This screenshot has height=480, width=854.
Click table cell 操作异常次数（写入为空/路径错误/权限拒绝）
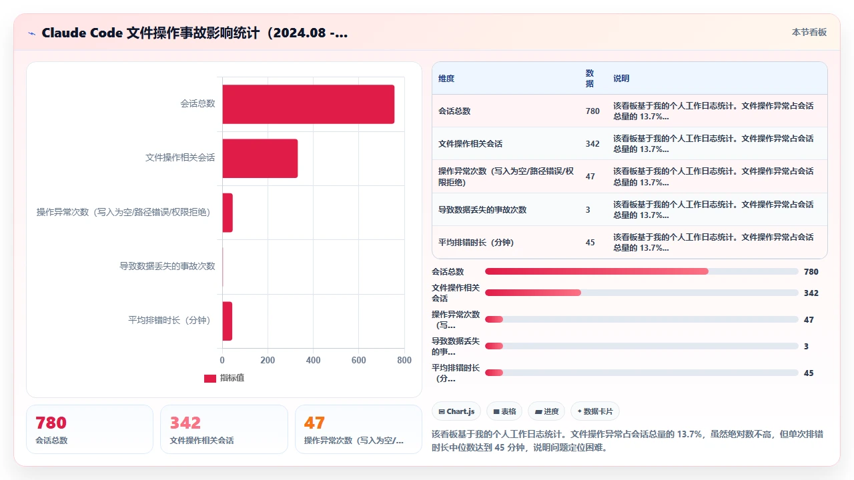(506, 177)
